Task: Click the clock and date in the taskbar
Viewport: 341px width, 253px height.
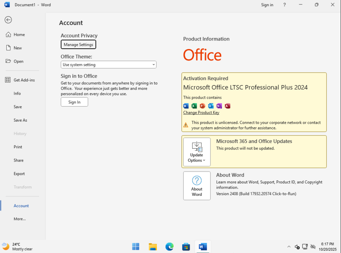Action: [x=328, y=247]
